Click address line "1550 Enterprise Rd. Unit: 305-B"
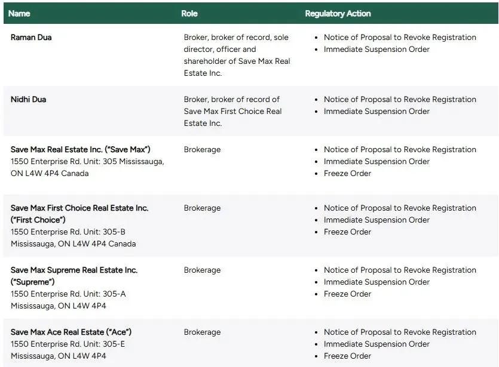The image size is (499, 367). tap(68, 232)
